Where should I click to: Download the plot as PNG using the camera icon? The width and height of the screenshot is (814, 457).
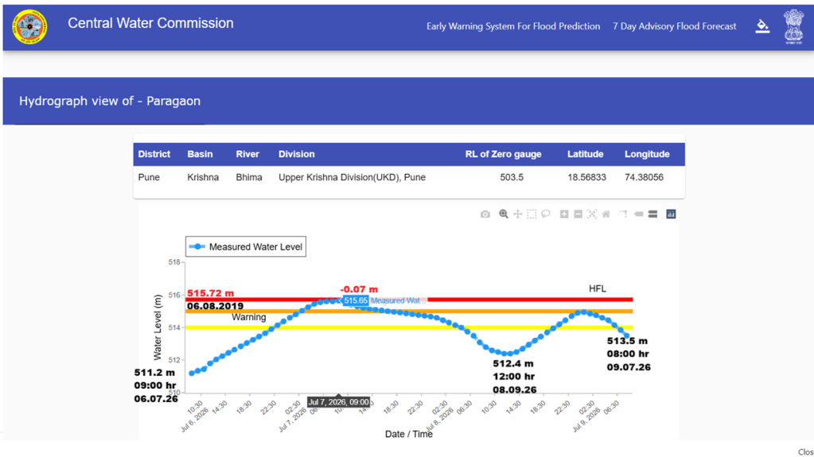[x=485, y=215]
